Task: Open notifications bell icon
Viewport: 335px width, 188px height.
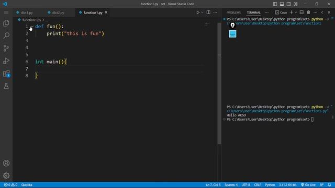Action: tap(329, 185)
